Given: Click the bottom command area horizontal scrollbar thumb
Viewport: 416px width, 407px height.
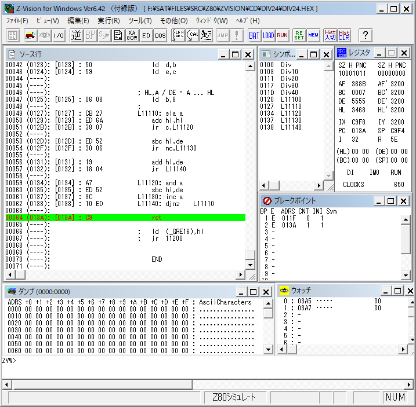Looking at the screenshot, I should pos(103,384).
